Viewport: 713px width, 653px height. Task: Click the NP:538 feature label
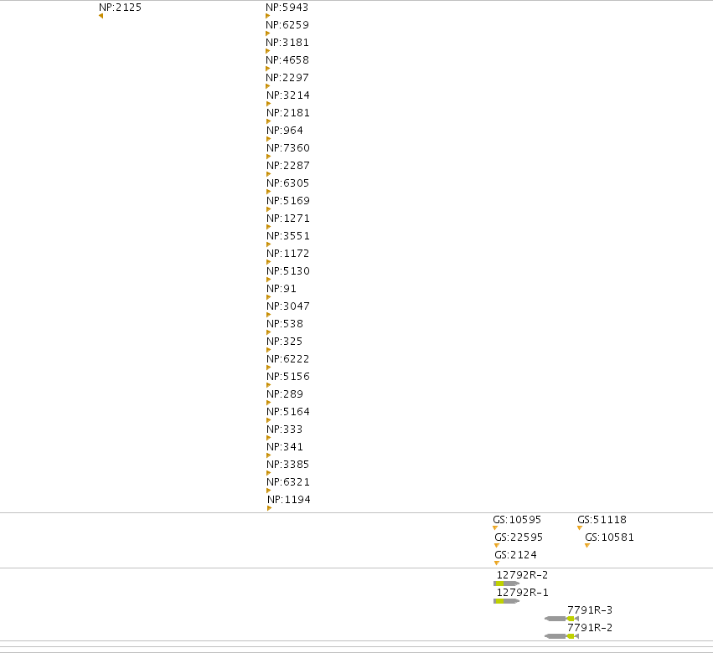point(285,324)
